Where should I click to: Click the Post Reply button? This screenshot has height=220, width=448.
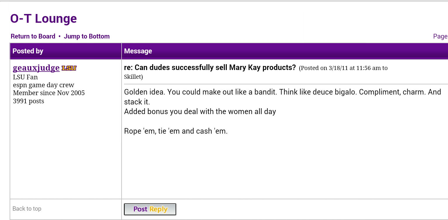[x=150, y=209]
